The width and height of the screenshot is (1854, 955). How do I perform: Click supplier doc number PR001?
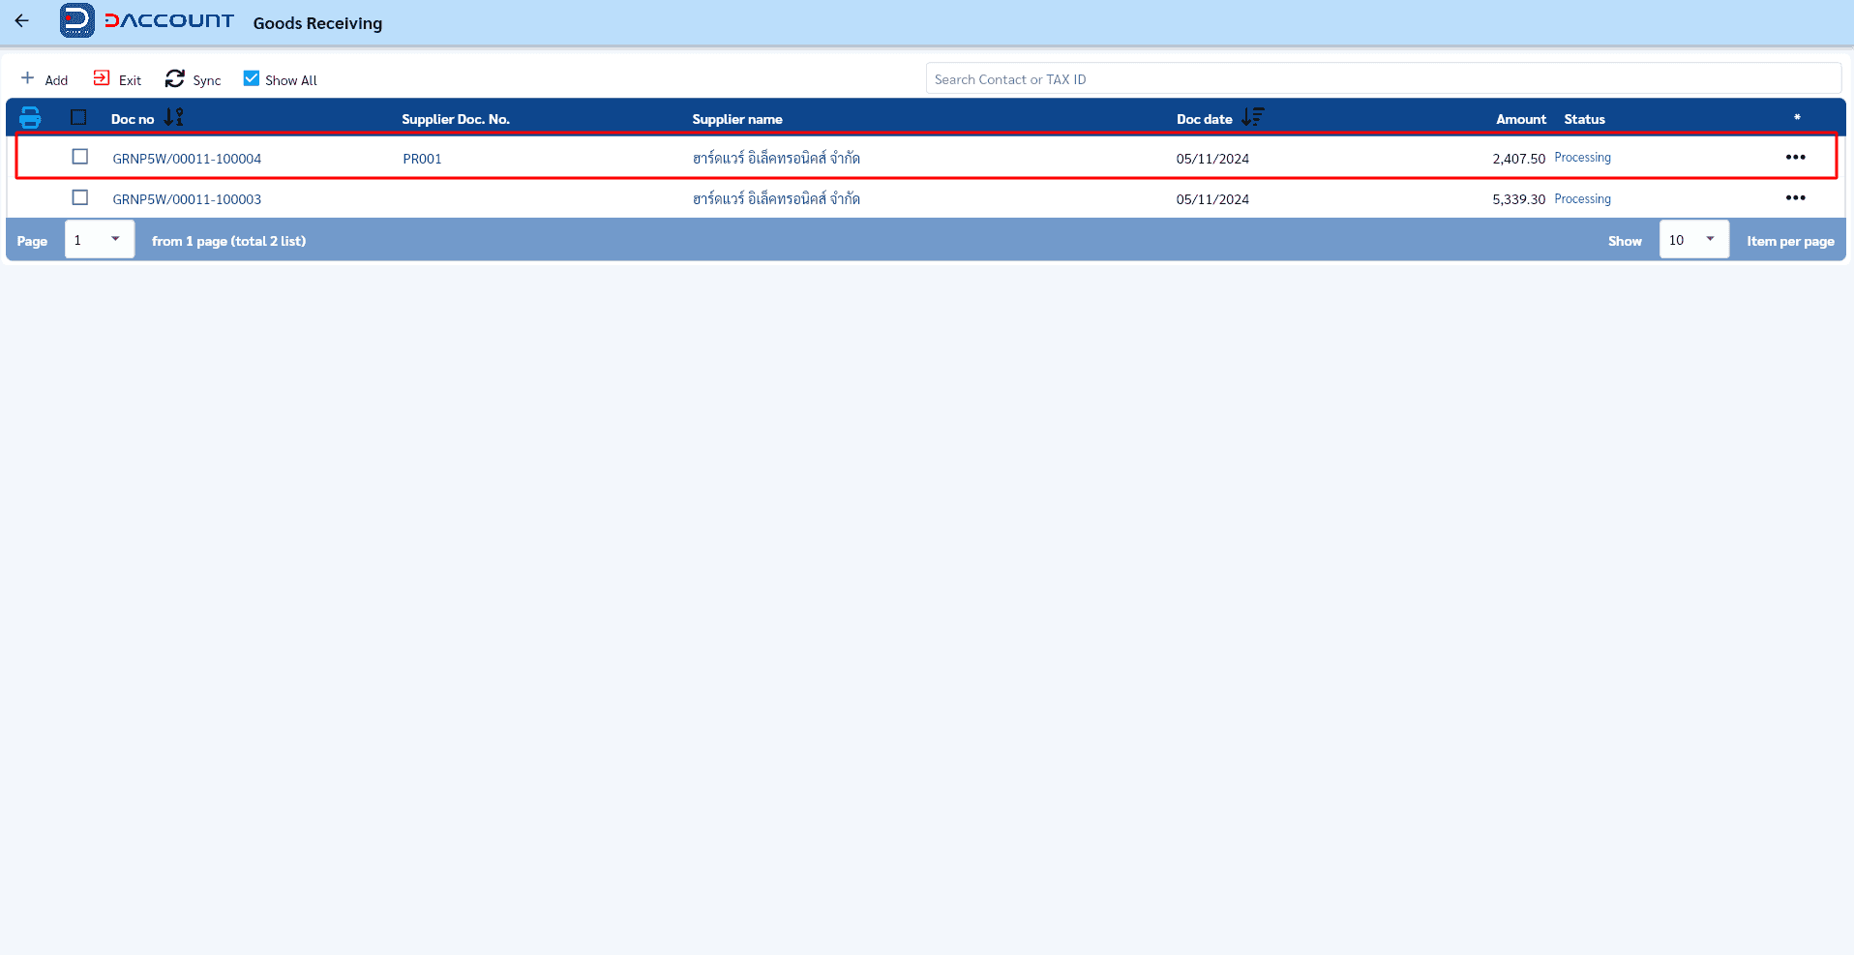pos(422,159)
